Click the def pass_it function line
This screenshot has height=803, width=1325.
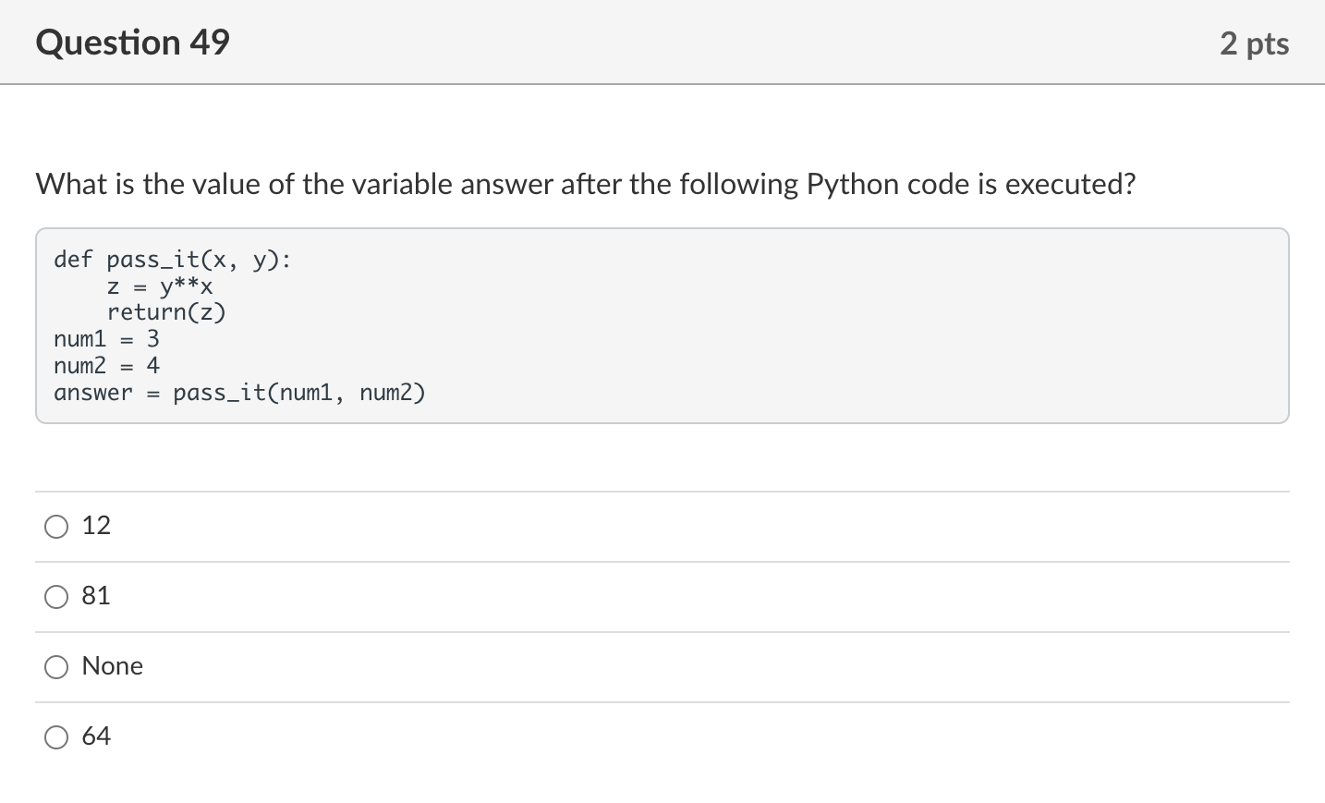pos(172,260)
